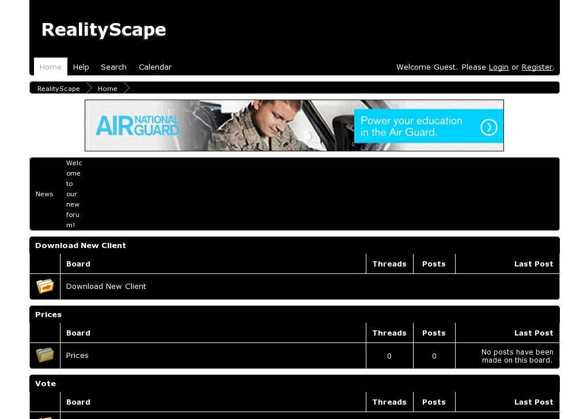Click Home in the breadcrumb trail
576x419 pixels.
107,88
